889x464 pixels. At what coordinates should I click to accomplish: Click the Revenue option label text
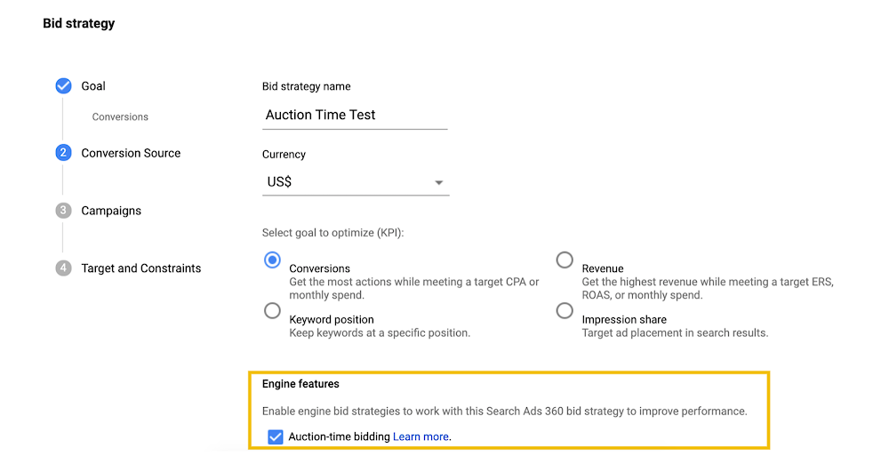tap(603, 268)
